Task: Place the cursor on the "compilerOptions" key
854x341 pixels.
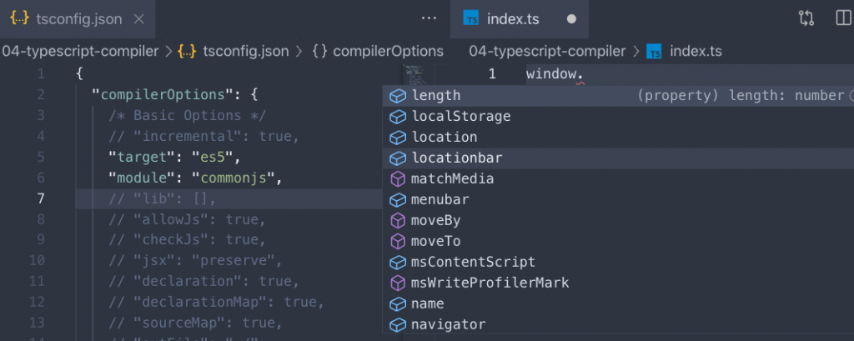Action: (163, 95)
